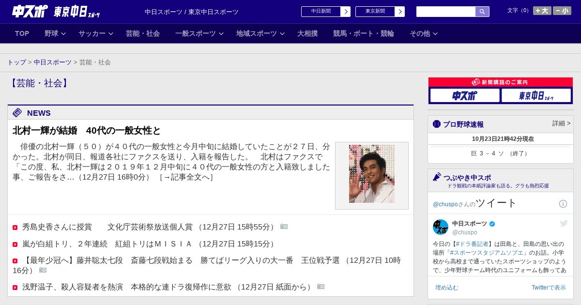This screenshot has width=581, height=305.
Task: Go to the TOP menu item
Action: (22, 33)
